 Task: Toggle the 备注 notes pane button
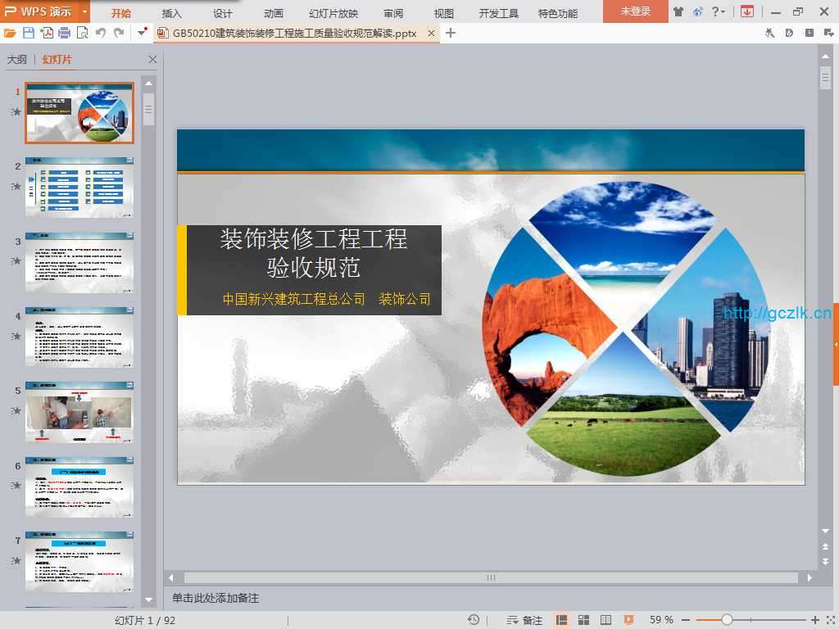[x=524, y=620]
